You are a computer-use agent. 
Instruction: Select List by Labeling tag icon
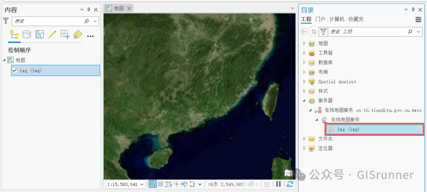pyautogui.click(x=78, y=34)
